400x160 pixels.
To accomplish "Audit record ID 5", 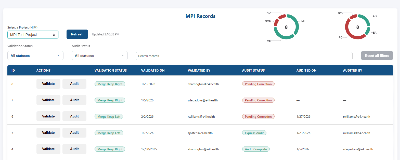I will pos(74,132).
